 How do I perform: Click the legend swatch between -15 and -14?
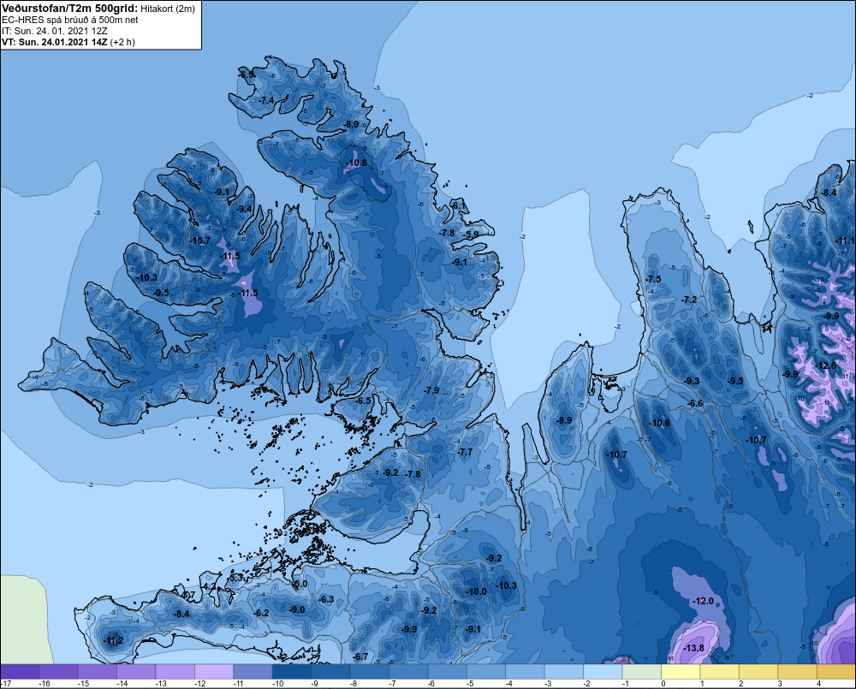[98, 672]
